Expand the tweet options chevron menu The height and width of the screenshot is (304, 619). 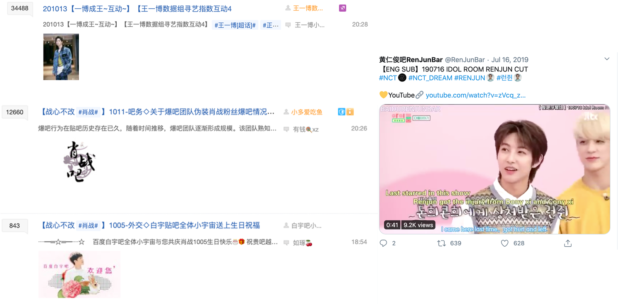[607, 59]
